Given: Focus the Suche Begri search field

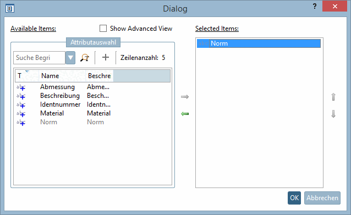Looking at the screenshot, I should click(40, 58).
